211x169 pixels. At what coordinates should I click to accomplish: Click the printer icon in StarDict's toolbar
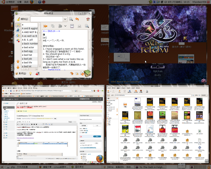tap(79, 26)
